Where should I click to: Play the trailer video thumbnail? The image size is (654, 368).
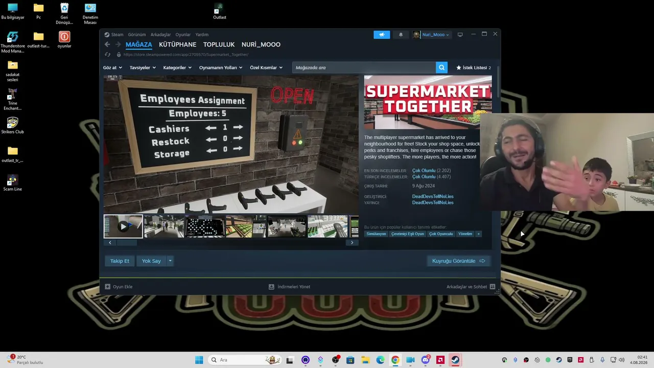point(123,226)
